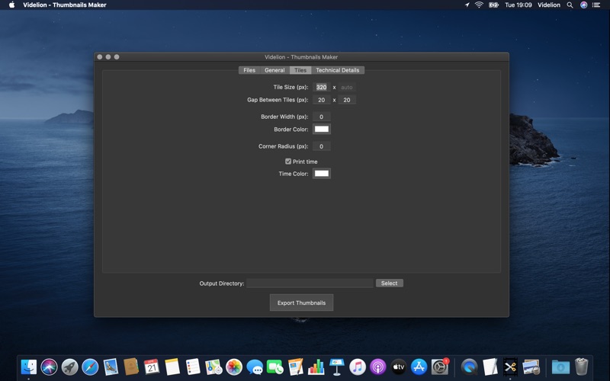Click the Corner Radius input field
The width and height of the screenshot is (610, 381).
pyautogui.click(x=321, y=146)
